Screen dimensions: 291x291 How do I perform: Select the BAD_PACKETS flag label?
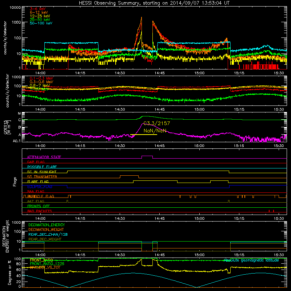pos(40,211)
